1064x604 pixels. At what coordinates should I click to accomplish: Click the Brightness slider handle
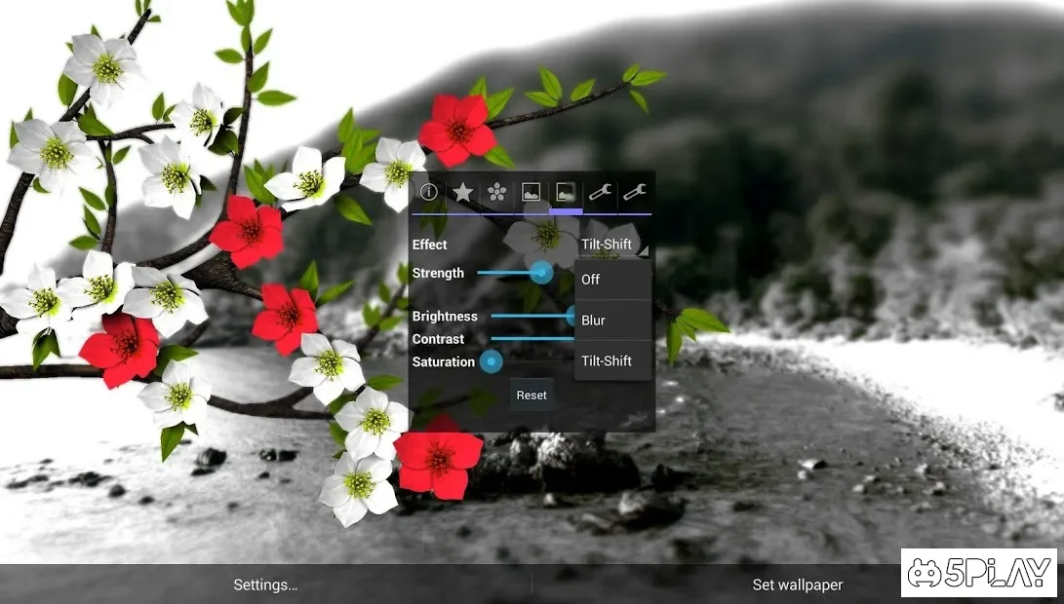click(571, 316)
